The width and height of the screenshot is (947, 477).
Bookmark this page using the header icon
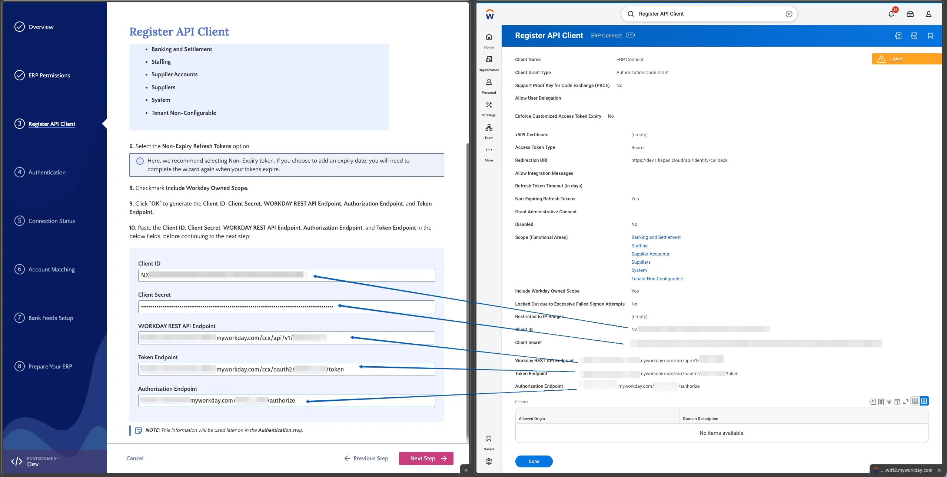click(930, 36)
